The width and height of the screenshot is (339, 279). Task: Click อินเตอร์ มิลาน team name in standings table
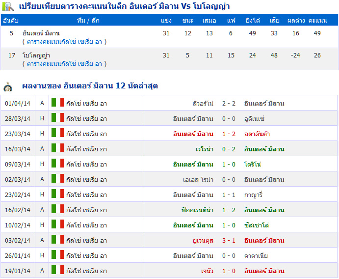41,33
